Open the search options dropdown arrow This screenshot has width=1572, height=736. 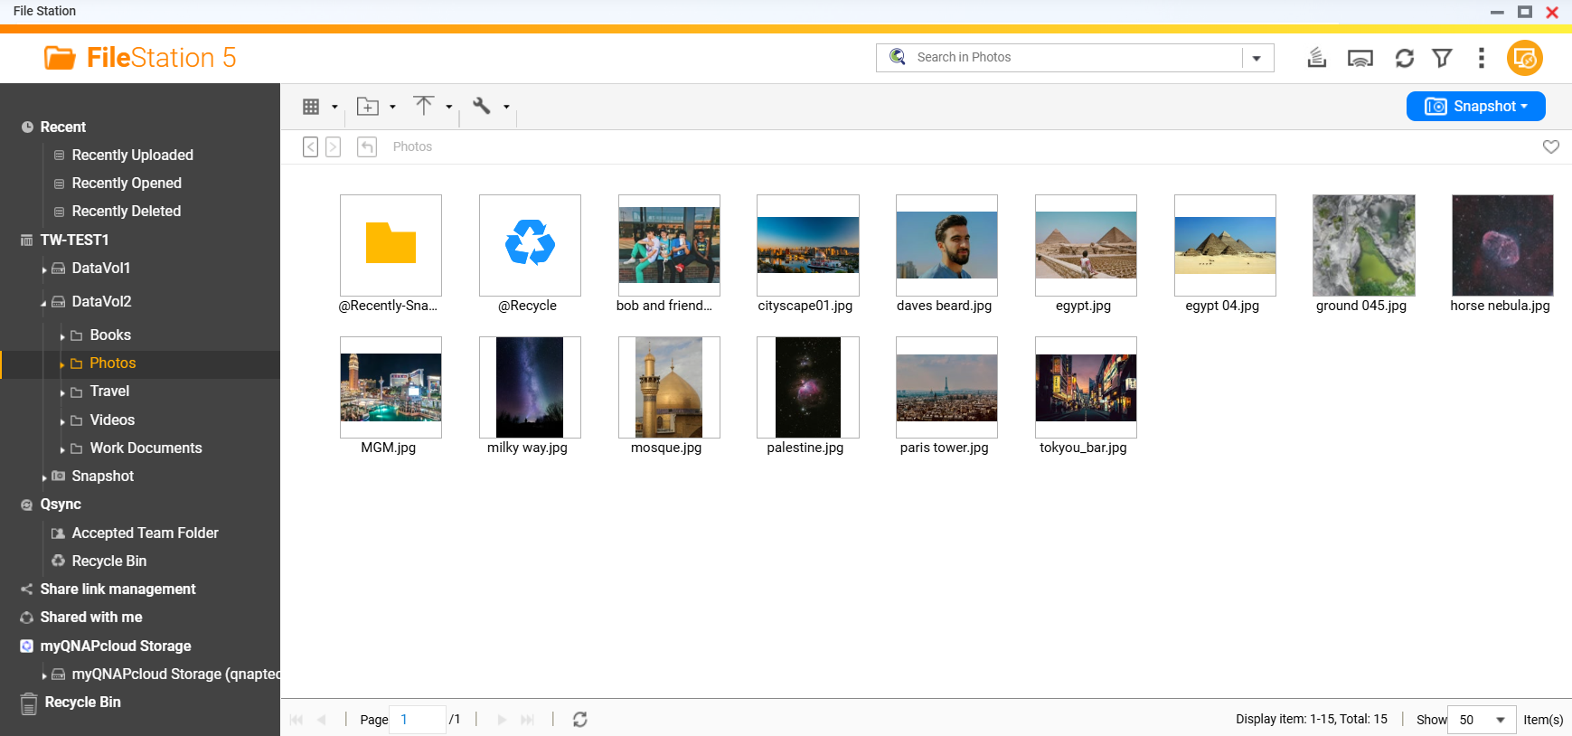pos(1257,58)
